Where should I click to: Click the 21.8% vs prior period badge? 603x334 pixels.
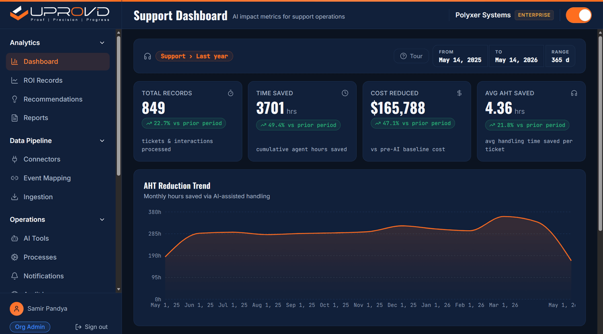point(527,125)
